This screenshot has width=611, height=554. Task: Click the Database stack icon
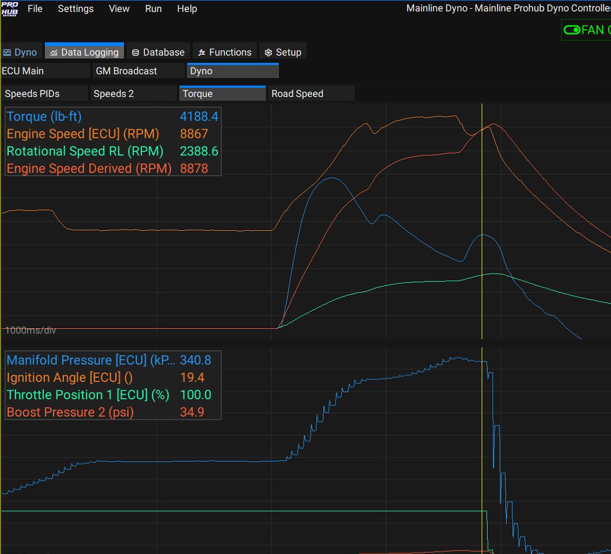pos(135,53)
